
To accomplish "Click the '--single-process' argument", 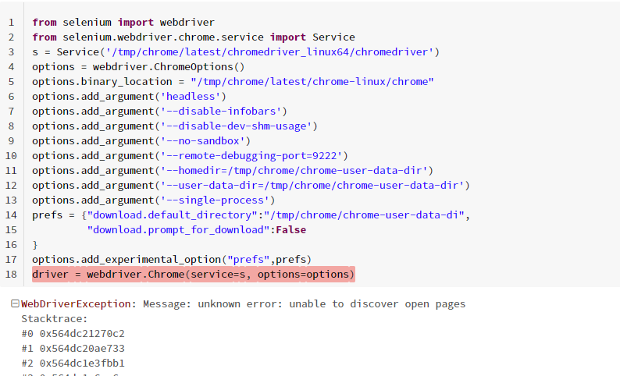I will click(x=221, y=200).
